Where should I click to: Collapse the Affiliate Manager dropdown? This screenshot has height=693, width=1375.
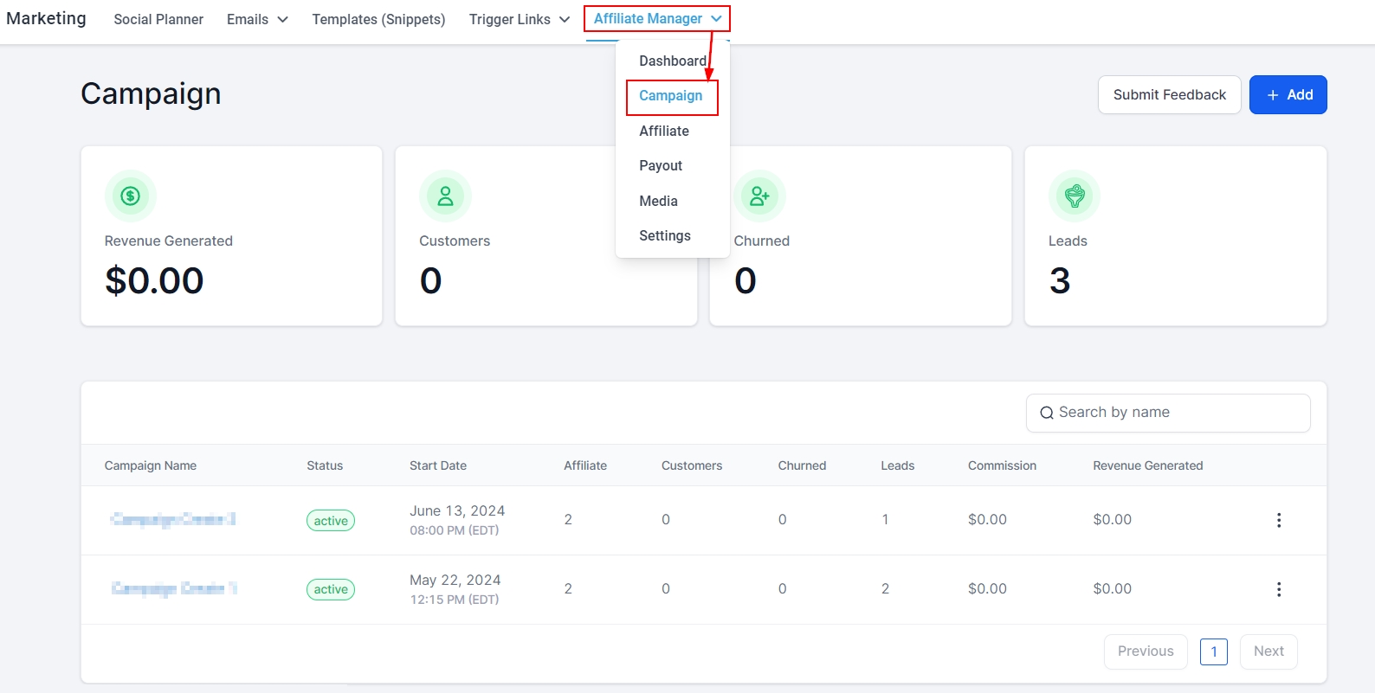(x=656, y=19)
